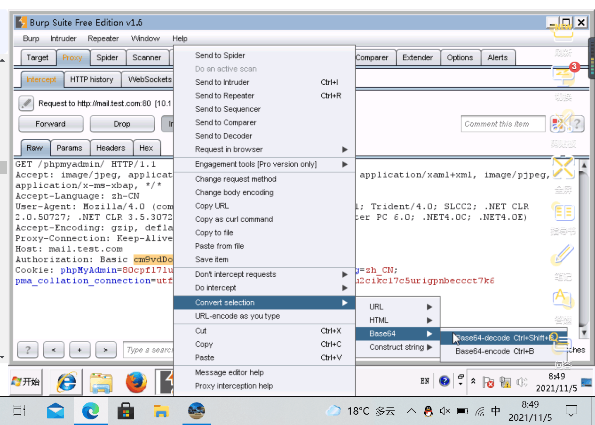Open the Params tab
This screenshot has height=425, width=595.
pos(69,148)
